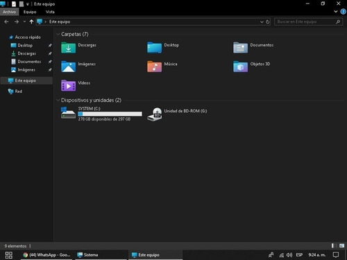Select Acceso rápido in navigation pane
This screenshot has height=260, width=347.
tap(28, 37)
